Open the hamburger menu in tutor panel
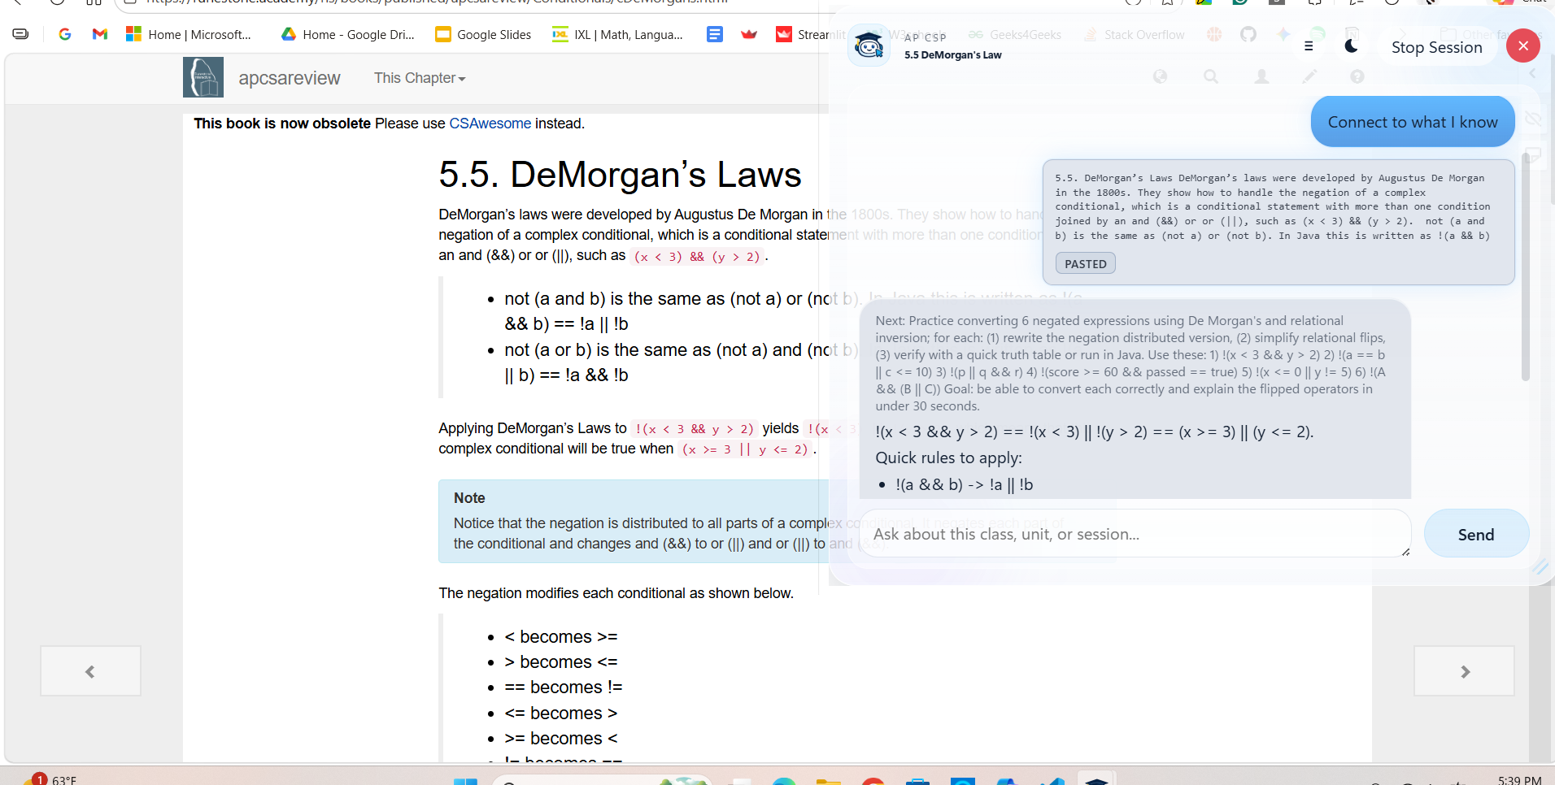The image size is (1555, 785). pos(1309,46)
